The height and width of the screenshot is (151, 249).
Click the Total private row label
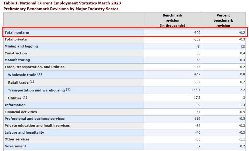(x=16, y=40)
